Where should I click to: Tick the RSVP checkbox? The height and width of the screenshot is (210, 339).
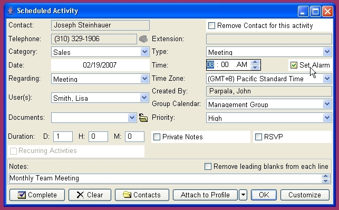(258, 137)
